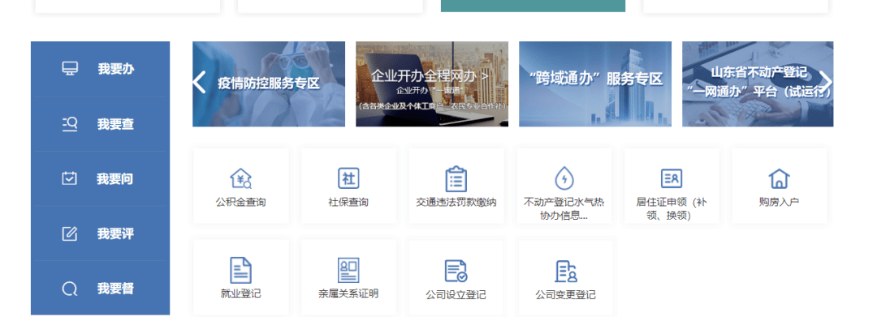Select the 我要问 sidebar tab

tap(100, 178)
